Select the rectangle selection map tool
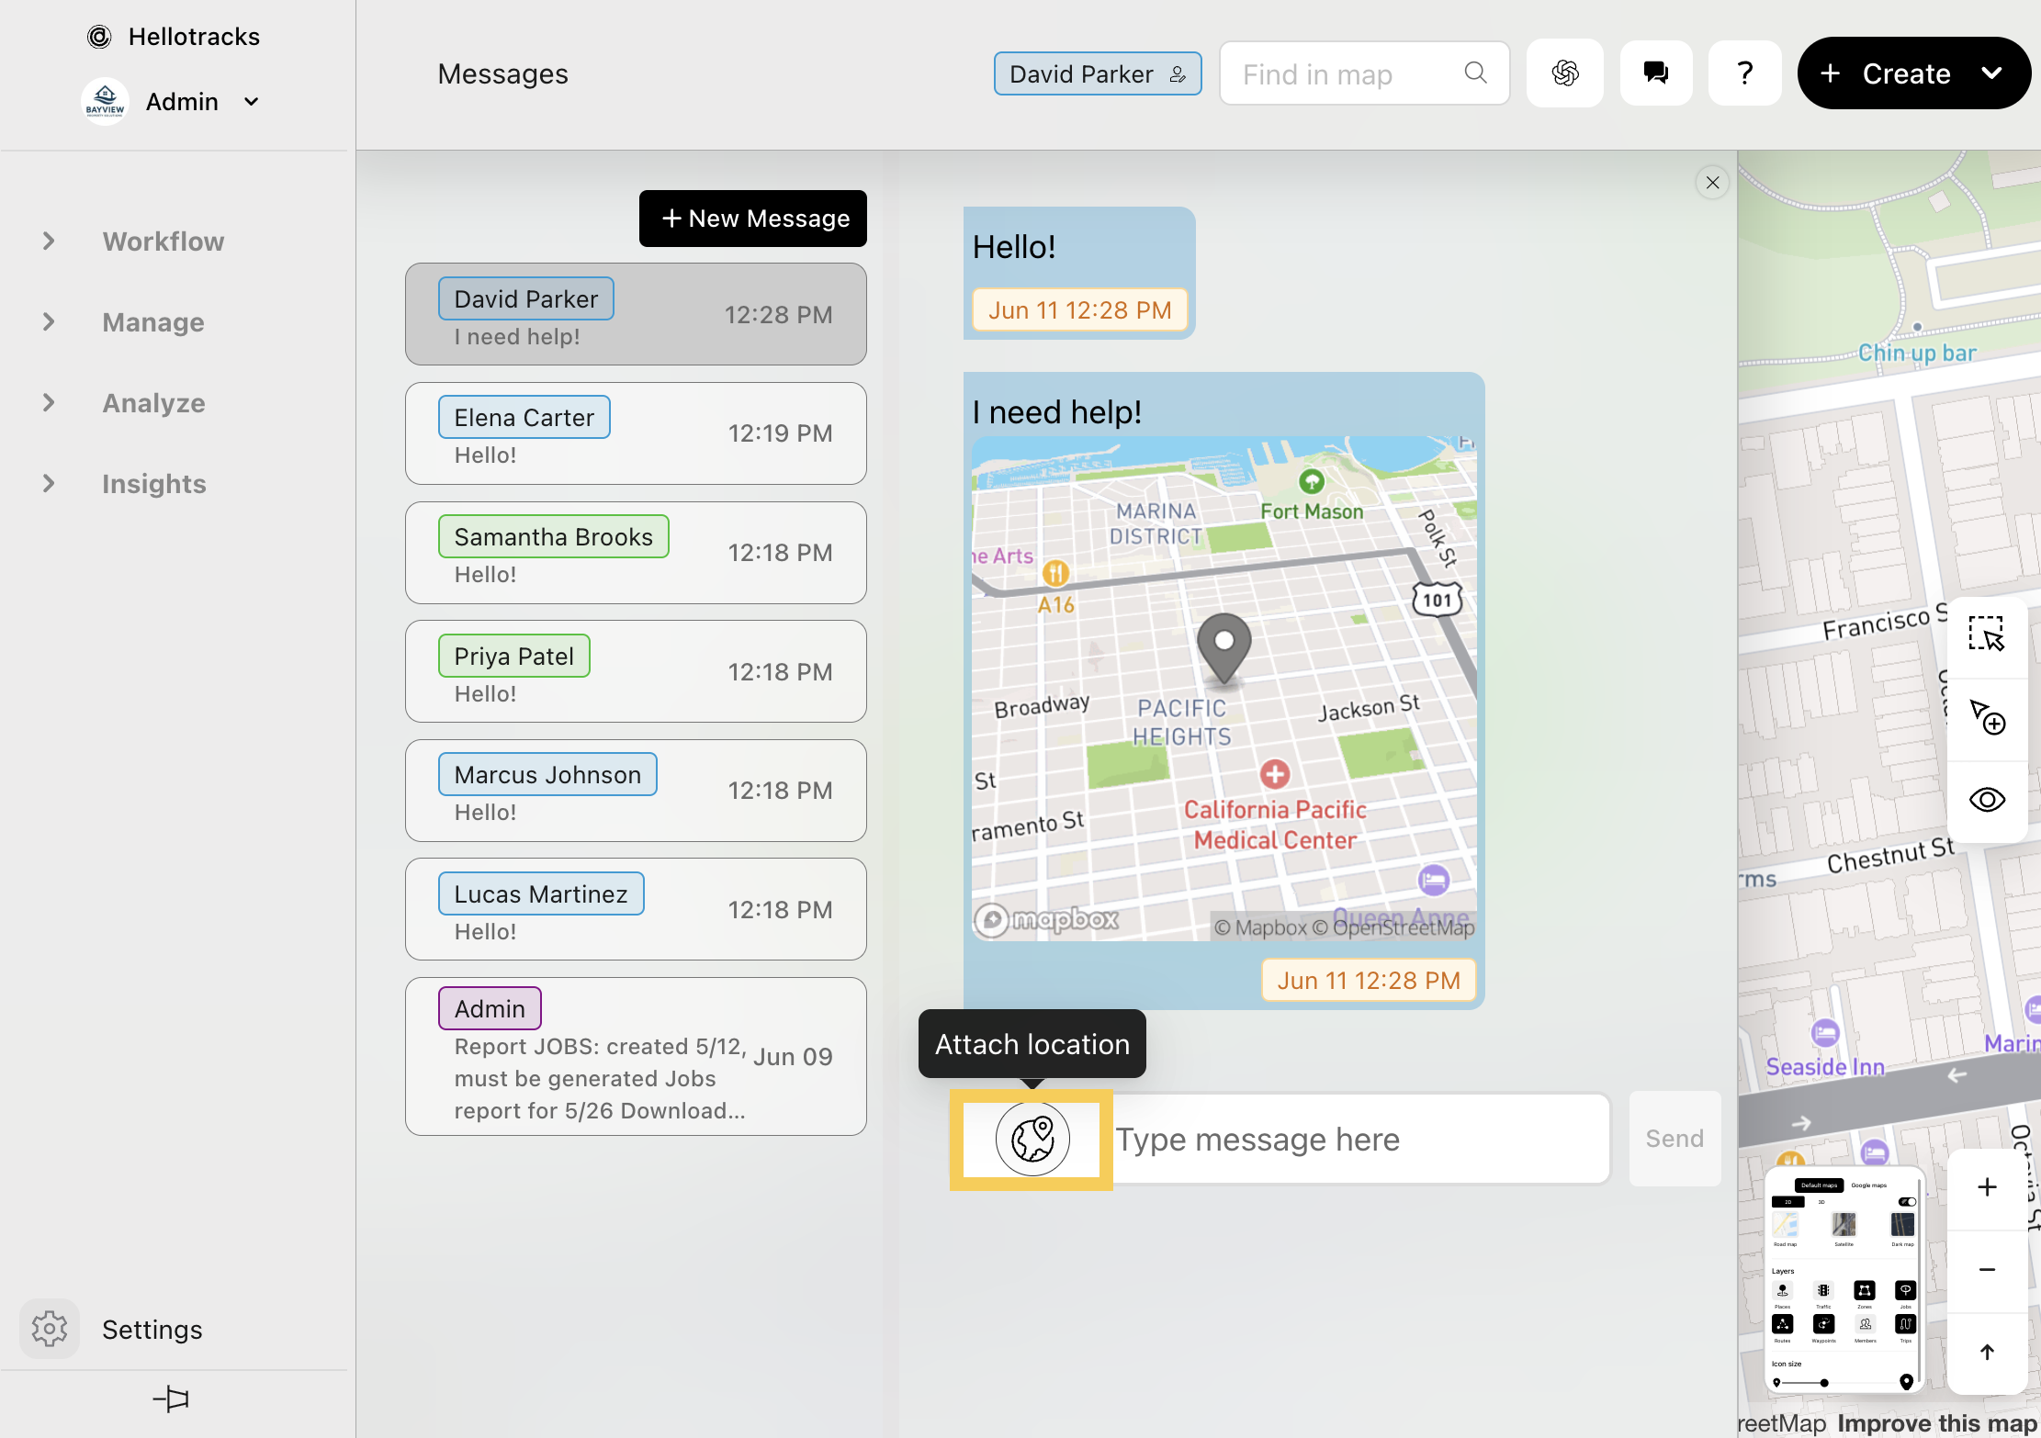The width and height of the screenshot is (2041, 1438). pyautogui.click(x=1986, y=635)
